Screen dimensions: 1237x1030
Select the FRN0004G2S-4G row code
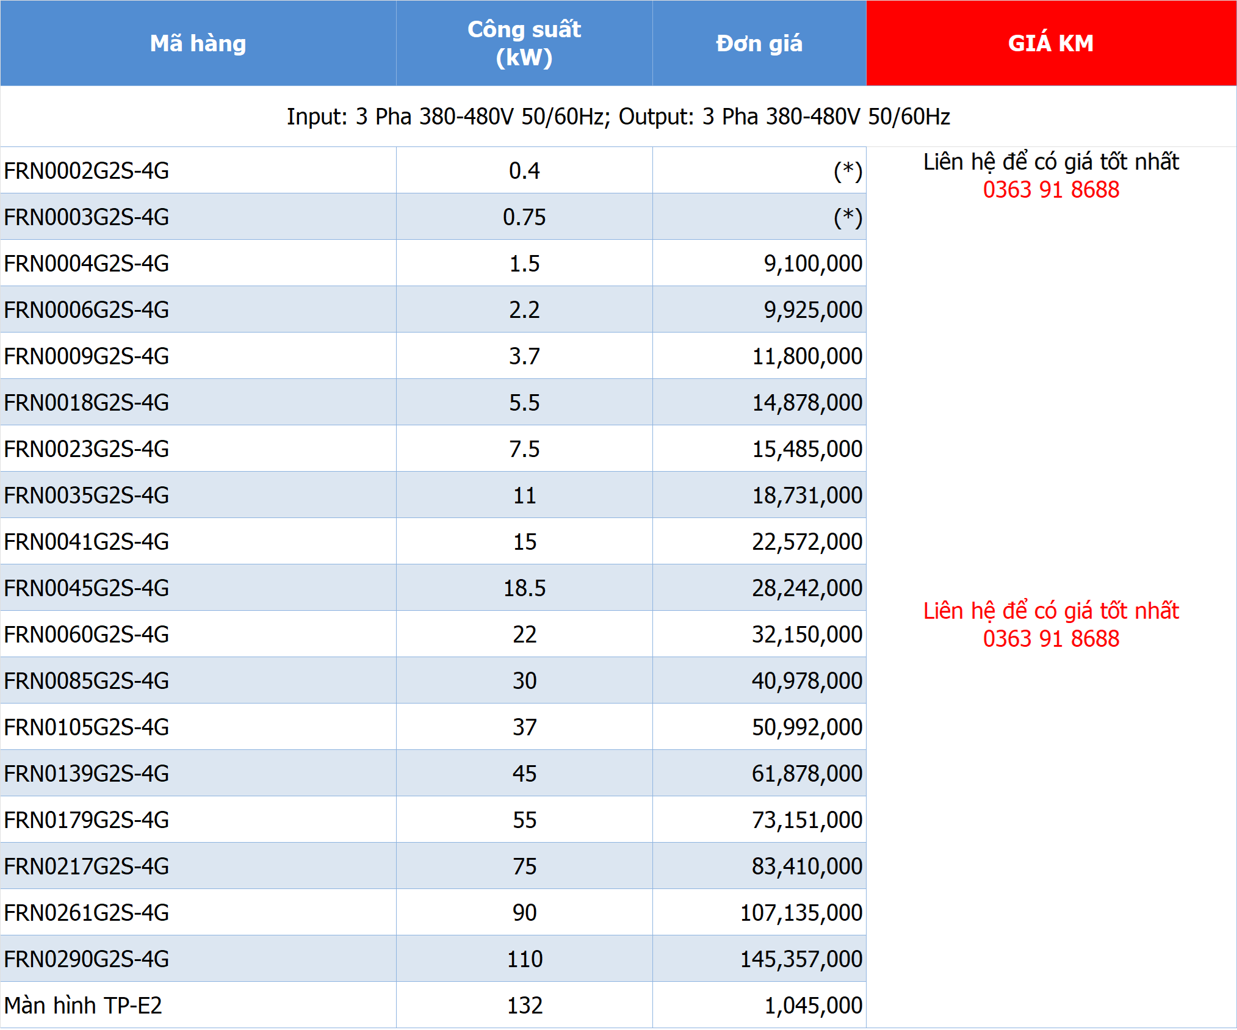(87, 264)
